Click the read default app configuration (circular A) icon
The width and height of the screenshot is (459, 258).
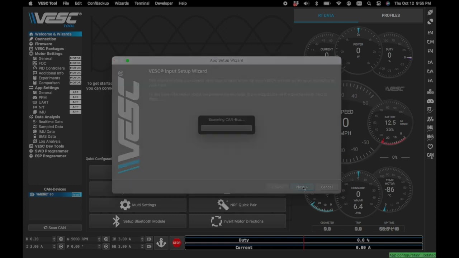click(430, 71)
